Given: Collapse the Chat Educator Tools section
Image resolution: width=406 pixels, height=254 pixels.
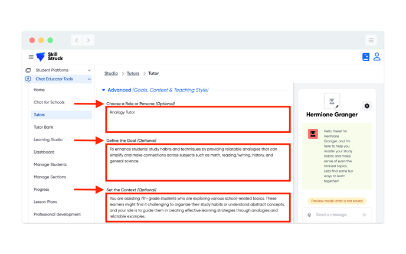Looking at the screenshot, I should click(x=89, y=79).
